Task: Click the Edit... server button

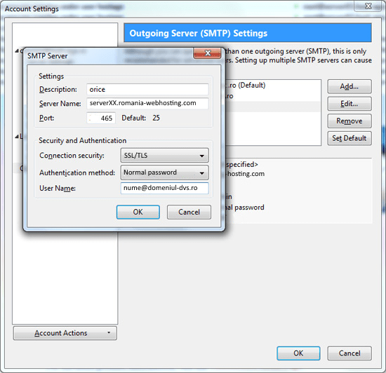Action: (x=349, y=104)
